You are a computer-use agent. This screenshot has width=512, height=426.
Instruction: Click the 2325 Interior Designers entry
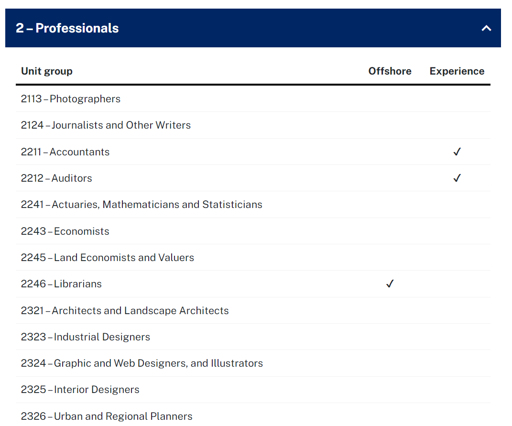click(x=80, y=390)
